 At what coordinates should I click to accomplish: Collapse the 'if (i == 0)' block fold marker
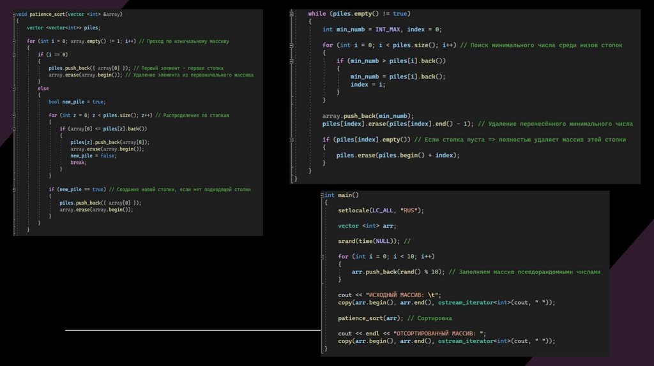[14, 55]
